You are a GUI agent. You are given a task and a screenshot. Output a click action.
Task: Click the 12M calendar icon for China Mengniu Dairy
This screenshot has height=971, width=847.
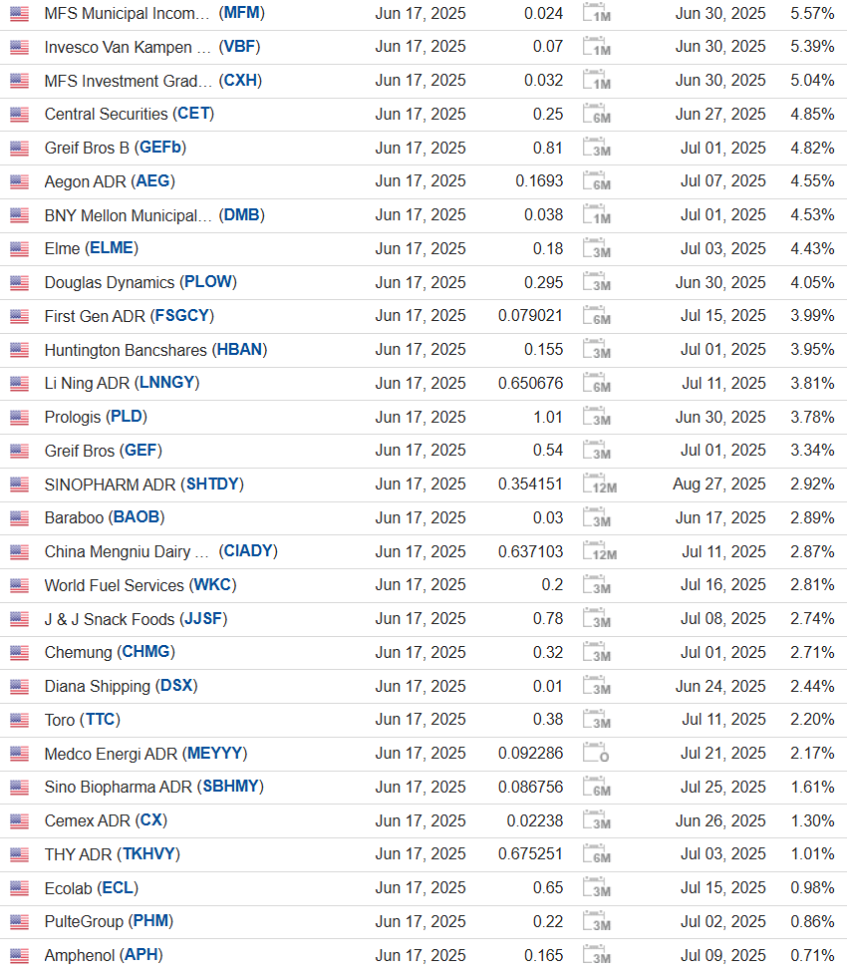(x=599, y=552)
